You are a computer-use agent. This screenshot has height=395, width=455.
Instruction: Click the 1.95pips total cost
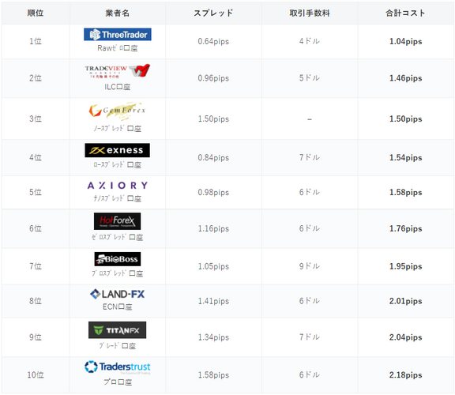coord(406,266)
